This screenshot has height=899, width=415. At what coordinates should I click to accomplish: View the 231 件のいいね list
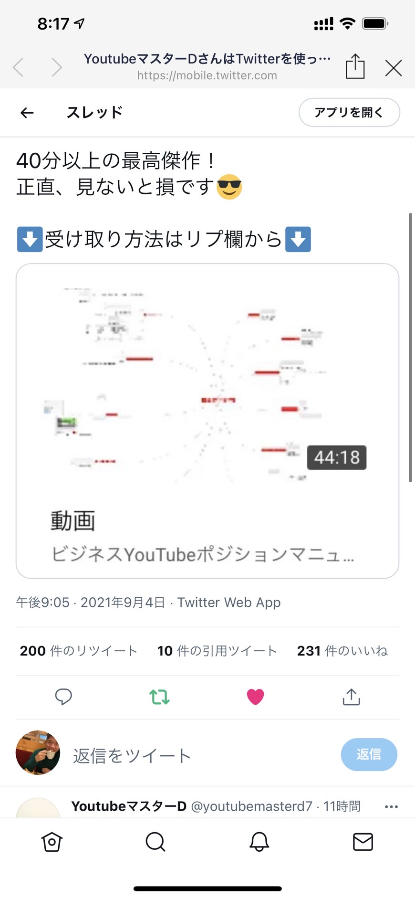(342, 651)
